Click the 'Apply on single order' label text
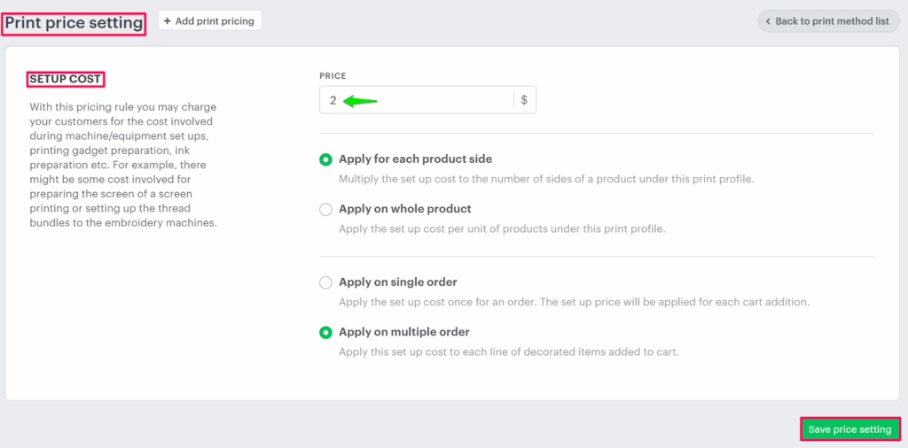 tap(397, 282)
